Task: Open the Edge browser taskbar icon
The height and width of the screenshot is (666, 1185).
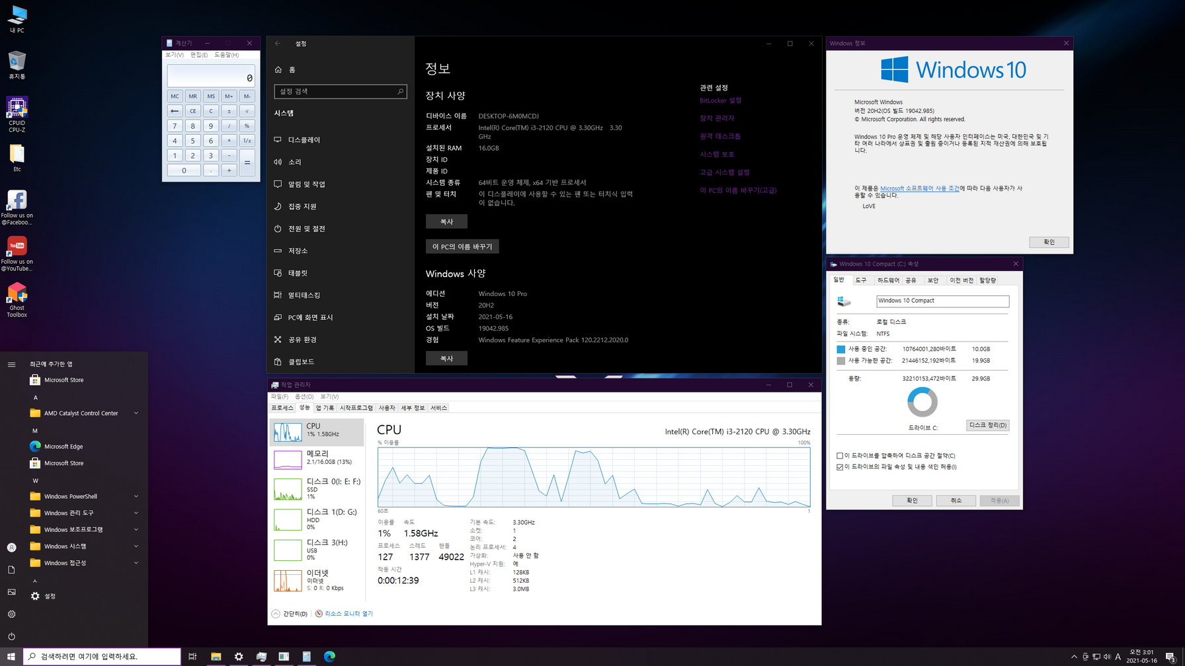Action: point(329,656)
